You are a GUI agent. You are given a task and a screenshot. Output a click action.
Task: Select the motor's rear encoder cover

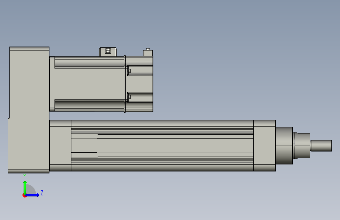[140, 84]
